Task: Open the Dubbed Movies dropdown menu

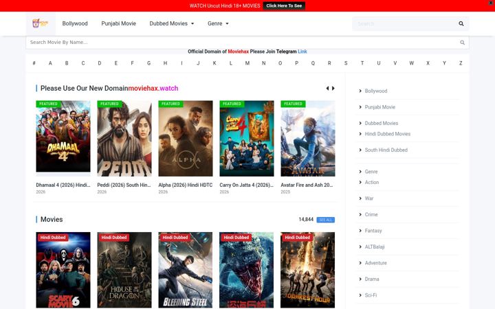Action: 171,23
